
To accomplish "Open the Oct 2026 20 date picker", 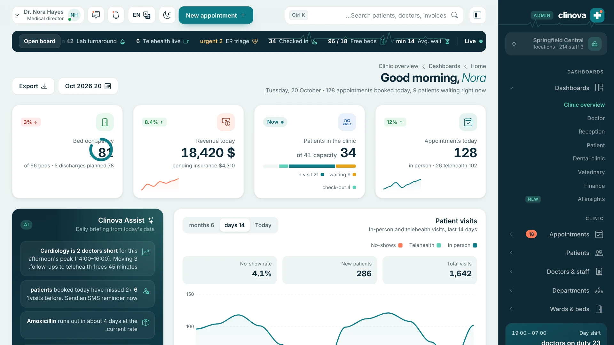I will point(88,86).
